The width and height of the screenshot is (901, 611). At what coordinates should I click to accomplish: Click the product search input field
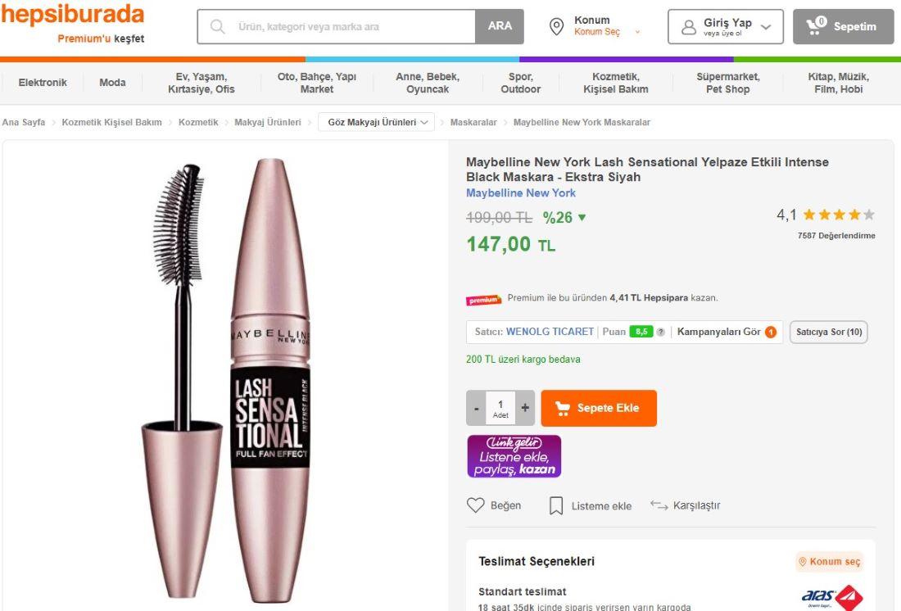[x=352, y=27]
